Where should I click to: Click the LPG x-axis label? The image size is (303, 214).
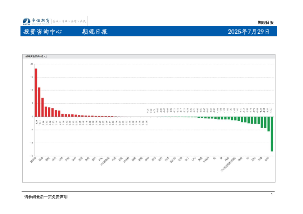[194, 158]
